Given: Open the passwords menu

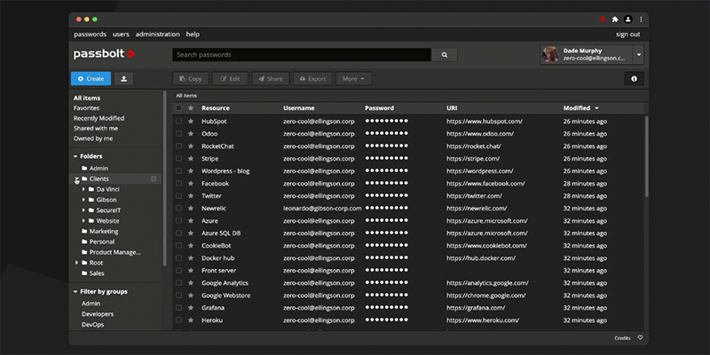Looking at the screenshot, I should point(91,35).
